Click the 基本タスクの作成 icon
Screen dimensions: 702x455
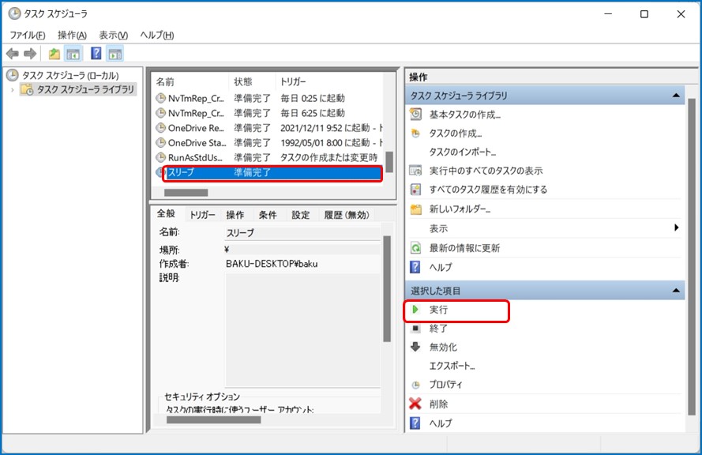click(416, 115)
